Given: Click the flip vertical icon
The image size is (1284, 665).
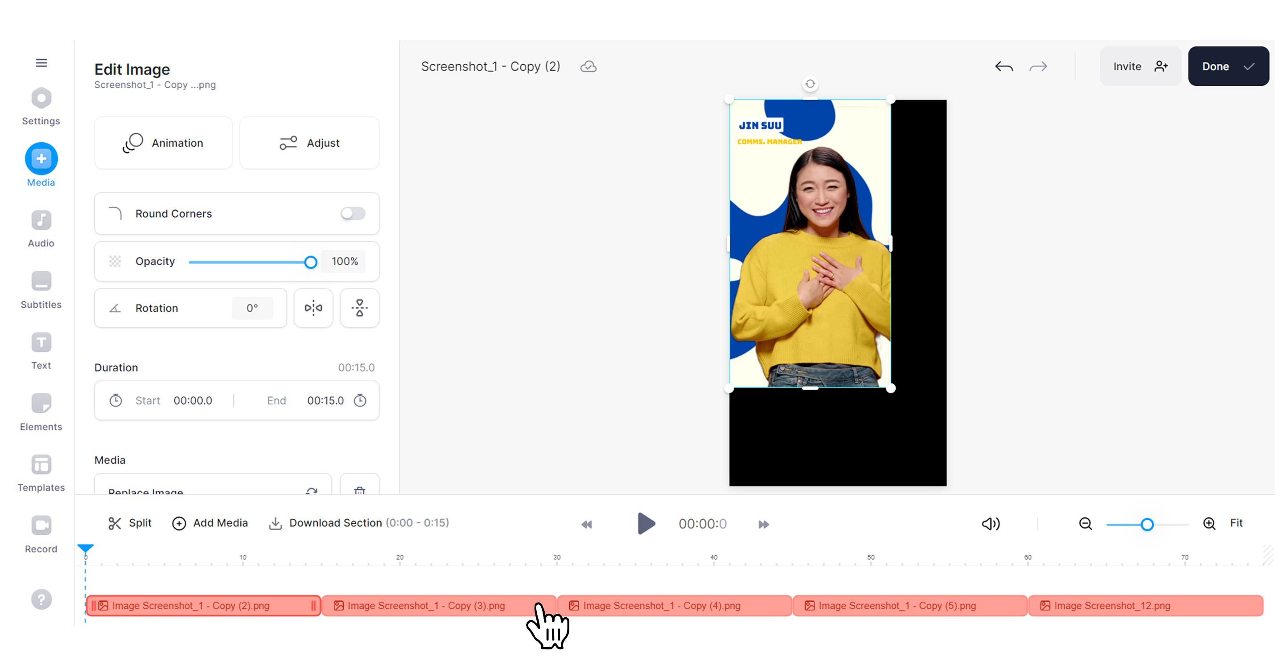Looking at the screenshot, I should pyautogui.click(x=358, y=308).
